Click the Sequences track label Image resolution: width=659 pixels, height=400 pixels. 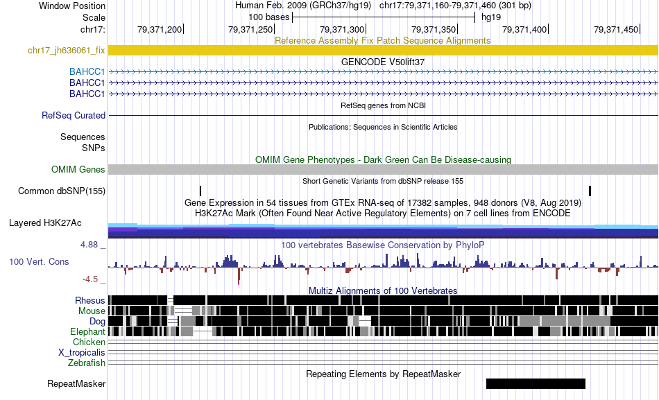click(x=83, y=137)
